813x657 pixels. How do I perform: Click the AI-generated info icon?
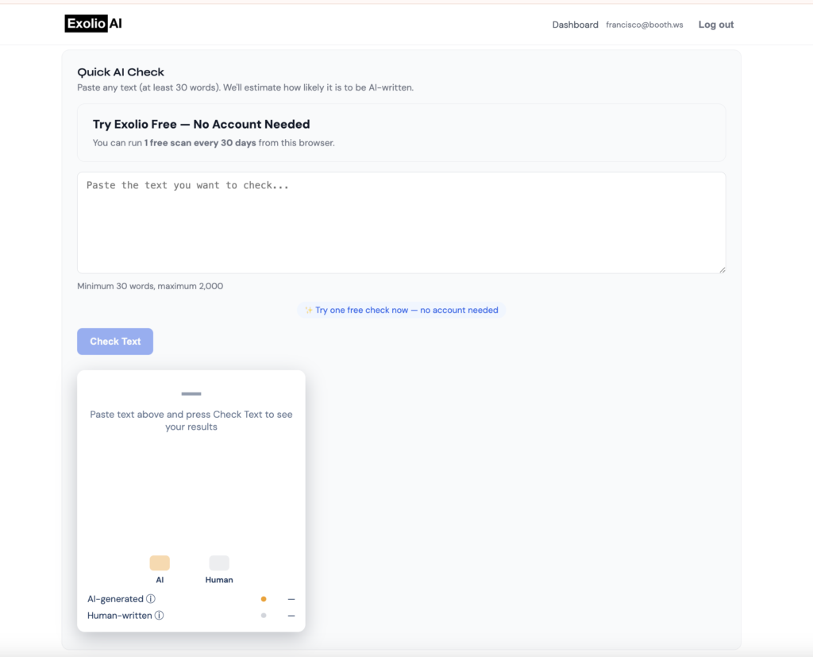150,599
